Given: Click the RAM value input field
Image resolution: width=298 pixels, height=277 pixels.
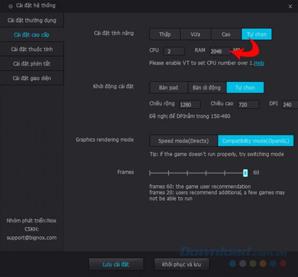Looking at the screenshot, I should 219,51.
